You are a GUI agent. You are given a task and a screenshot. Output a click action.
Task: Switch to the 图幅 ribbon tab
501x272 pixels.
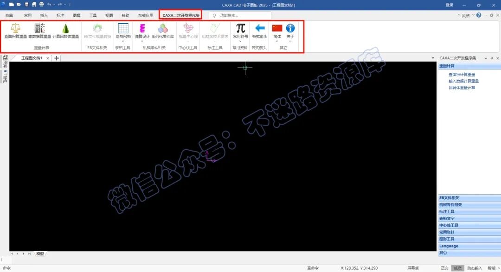[x=77, y=15]
